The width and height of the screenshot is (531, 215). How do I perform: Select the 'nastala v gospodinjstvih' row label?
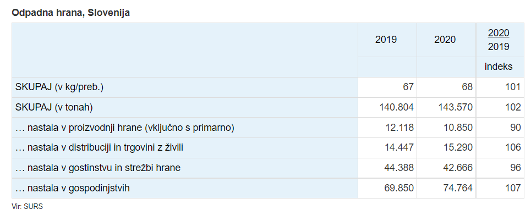73,188
